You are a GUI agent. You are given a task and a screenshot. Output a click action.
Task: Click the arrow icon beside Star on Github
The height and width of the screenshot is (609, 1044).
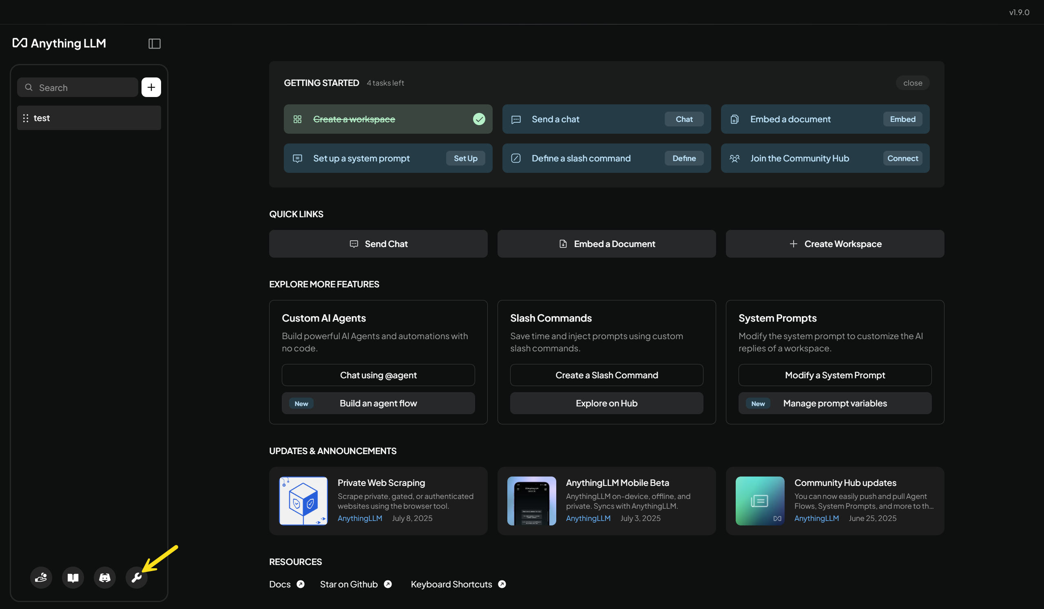(388, 584)
